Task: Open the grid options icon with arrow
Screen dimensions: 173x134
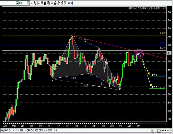Action: (x=38, y=3)
